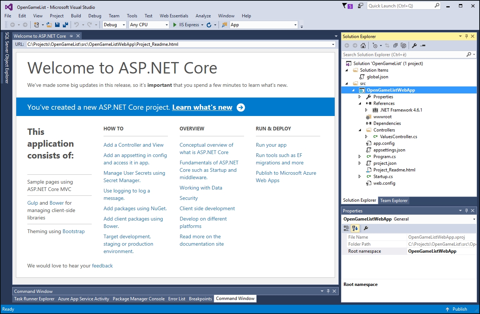Expand the Startup.cs node
The height and width of the screenshot is (314, 480).
360,177
